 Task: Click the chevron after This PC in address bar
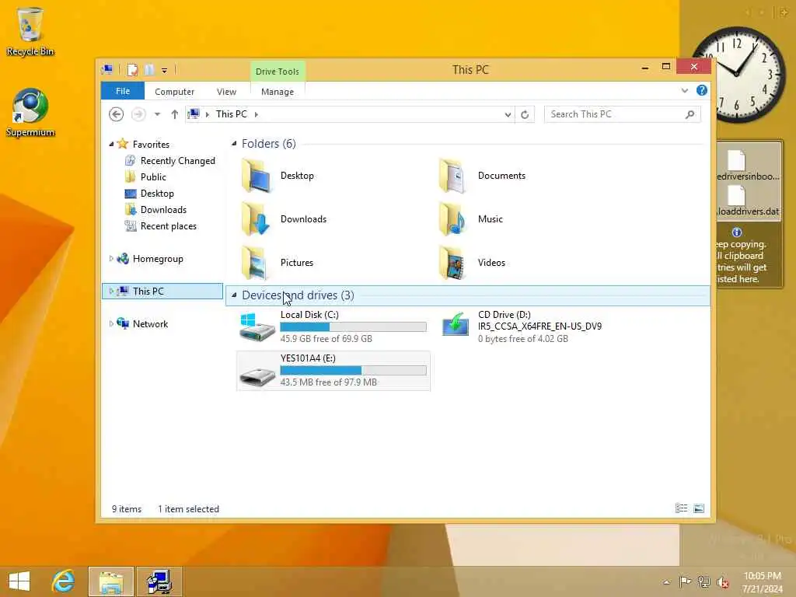pos(257,115)
